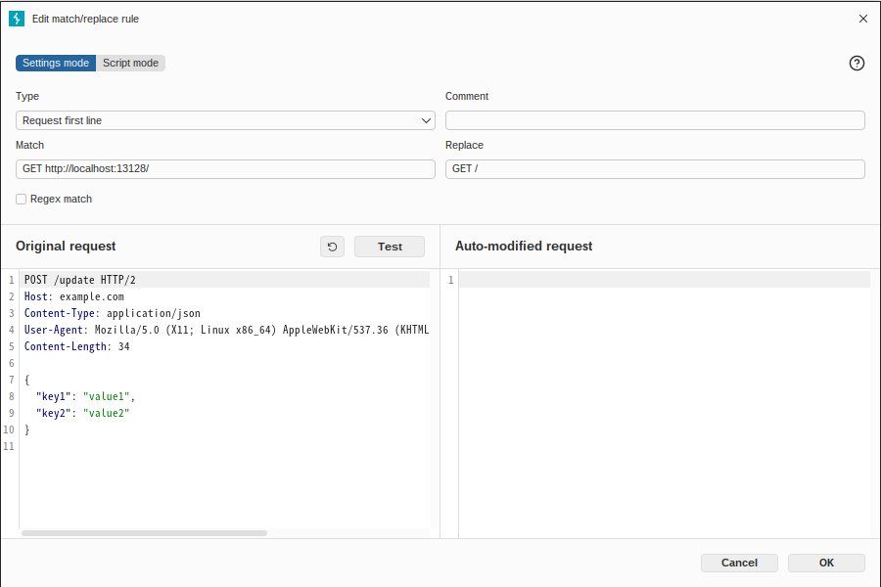Click the User-Agent header line
The height and width of the screenshot is (587, 881).
pyautogui.click(x=226, y=330)
